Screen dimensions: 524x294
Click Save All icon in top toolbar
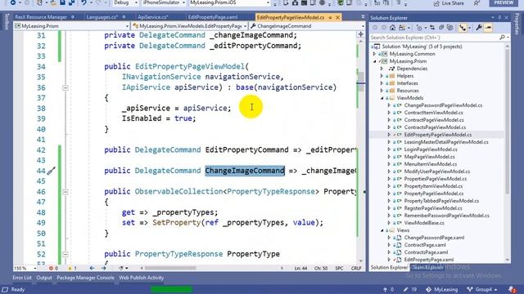(71, 2)
